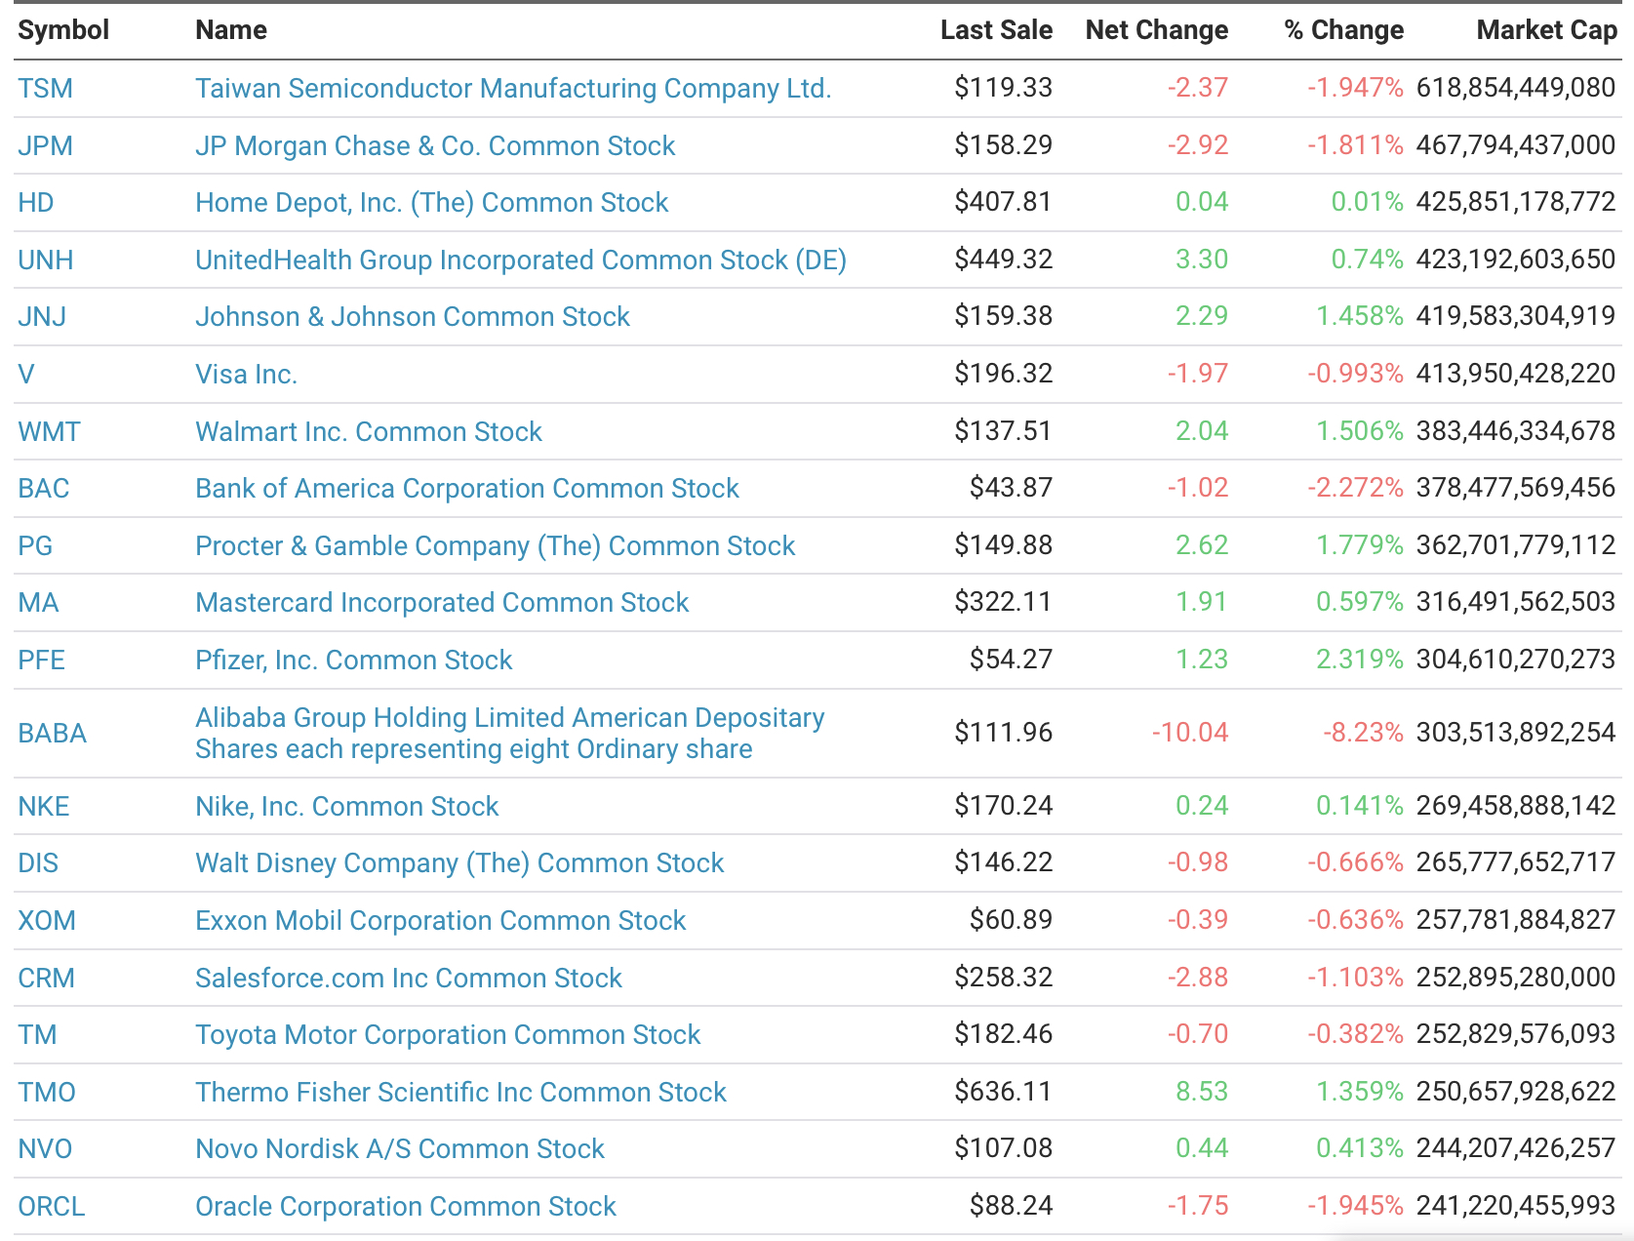Screen dimensions: 1634x1241
Task: Click Walmart Inc. Common Stock name
Action: [x=369, y=432]
